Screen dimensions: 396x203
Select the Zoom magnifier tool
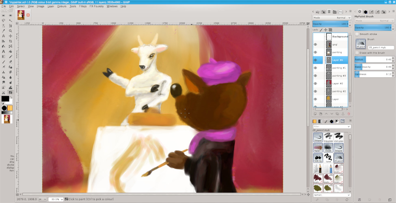10,31
